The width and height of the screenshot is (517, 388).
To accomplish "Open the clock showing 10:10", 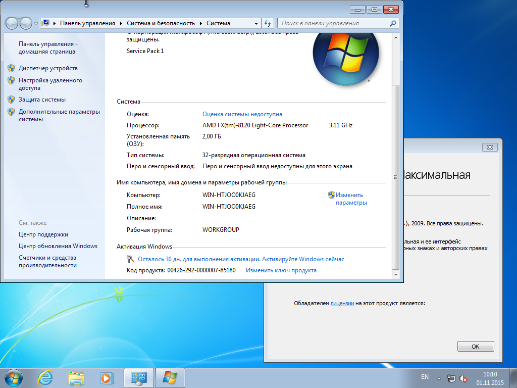I will point(490,378).
